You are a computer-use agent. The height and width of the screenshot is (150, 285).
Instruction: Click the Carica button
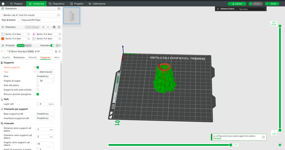coord(237,4)
